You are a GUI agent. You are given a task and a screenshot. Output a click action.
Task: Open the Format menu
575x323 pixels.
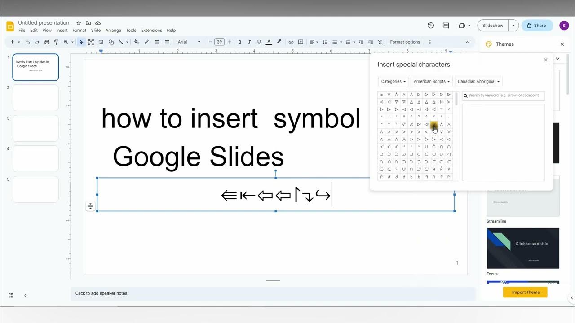80,31
